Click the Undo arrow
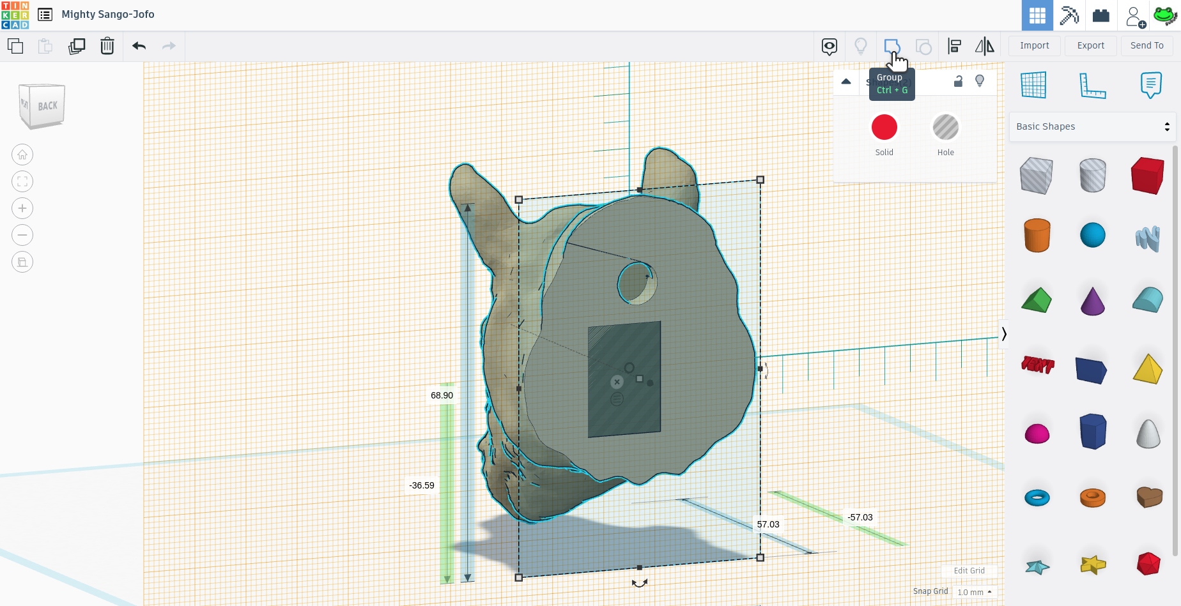This screenshot has height=606, width=1181. click(x=138, y=45)
